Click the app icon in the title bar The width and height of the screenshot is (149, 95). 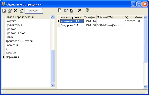pyautogui.click(x=4, y=4)
